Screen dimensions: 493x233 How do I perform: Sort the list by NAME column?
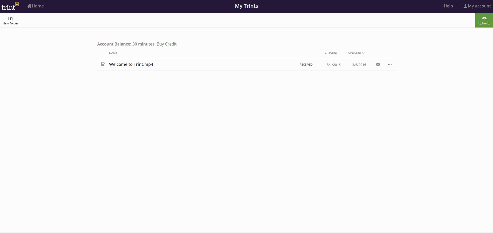[x=113, y=53]
